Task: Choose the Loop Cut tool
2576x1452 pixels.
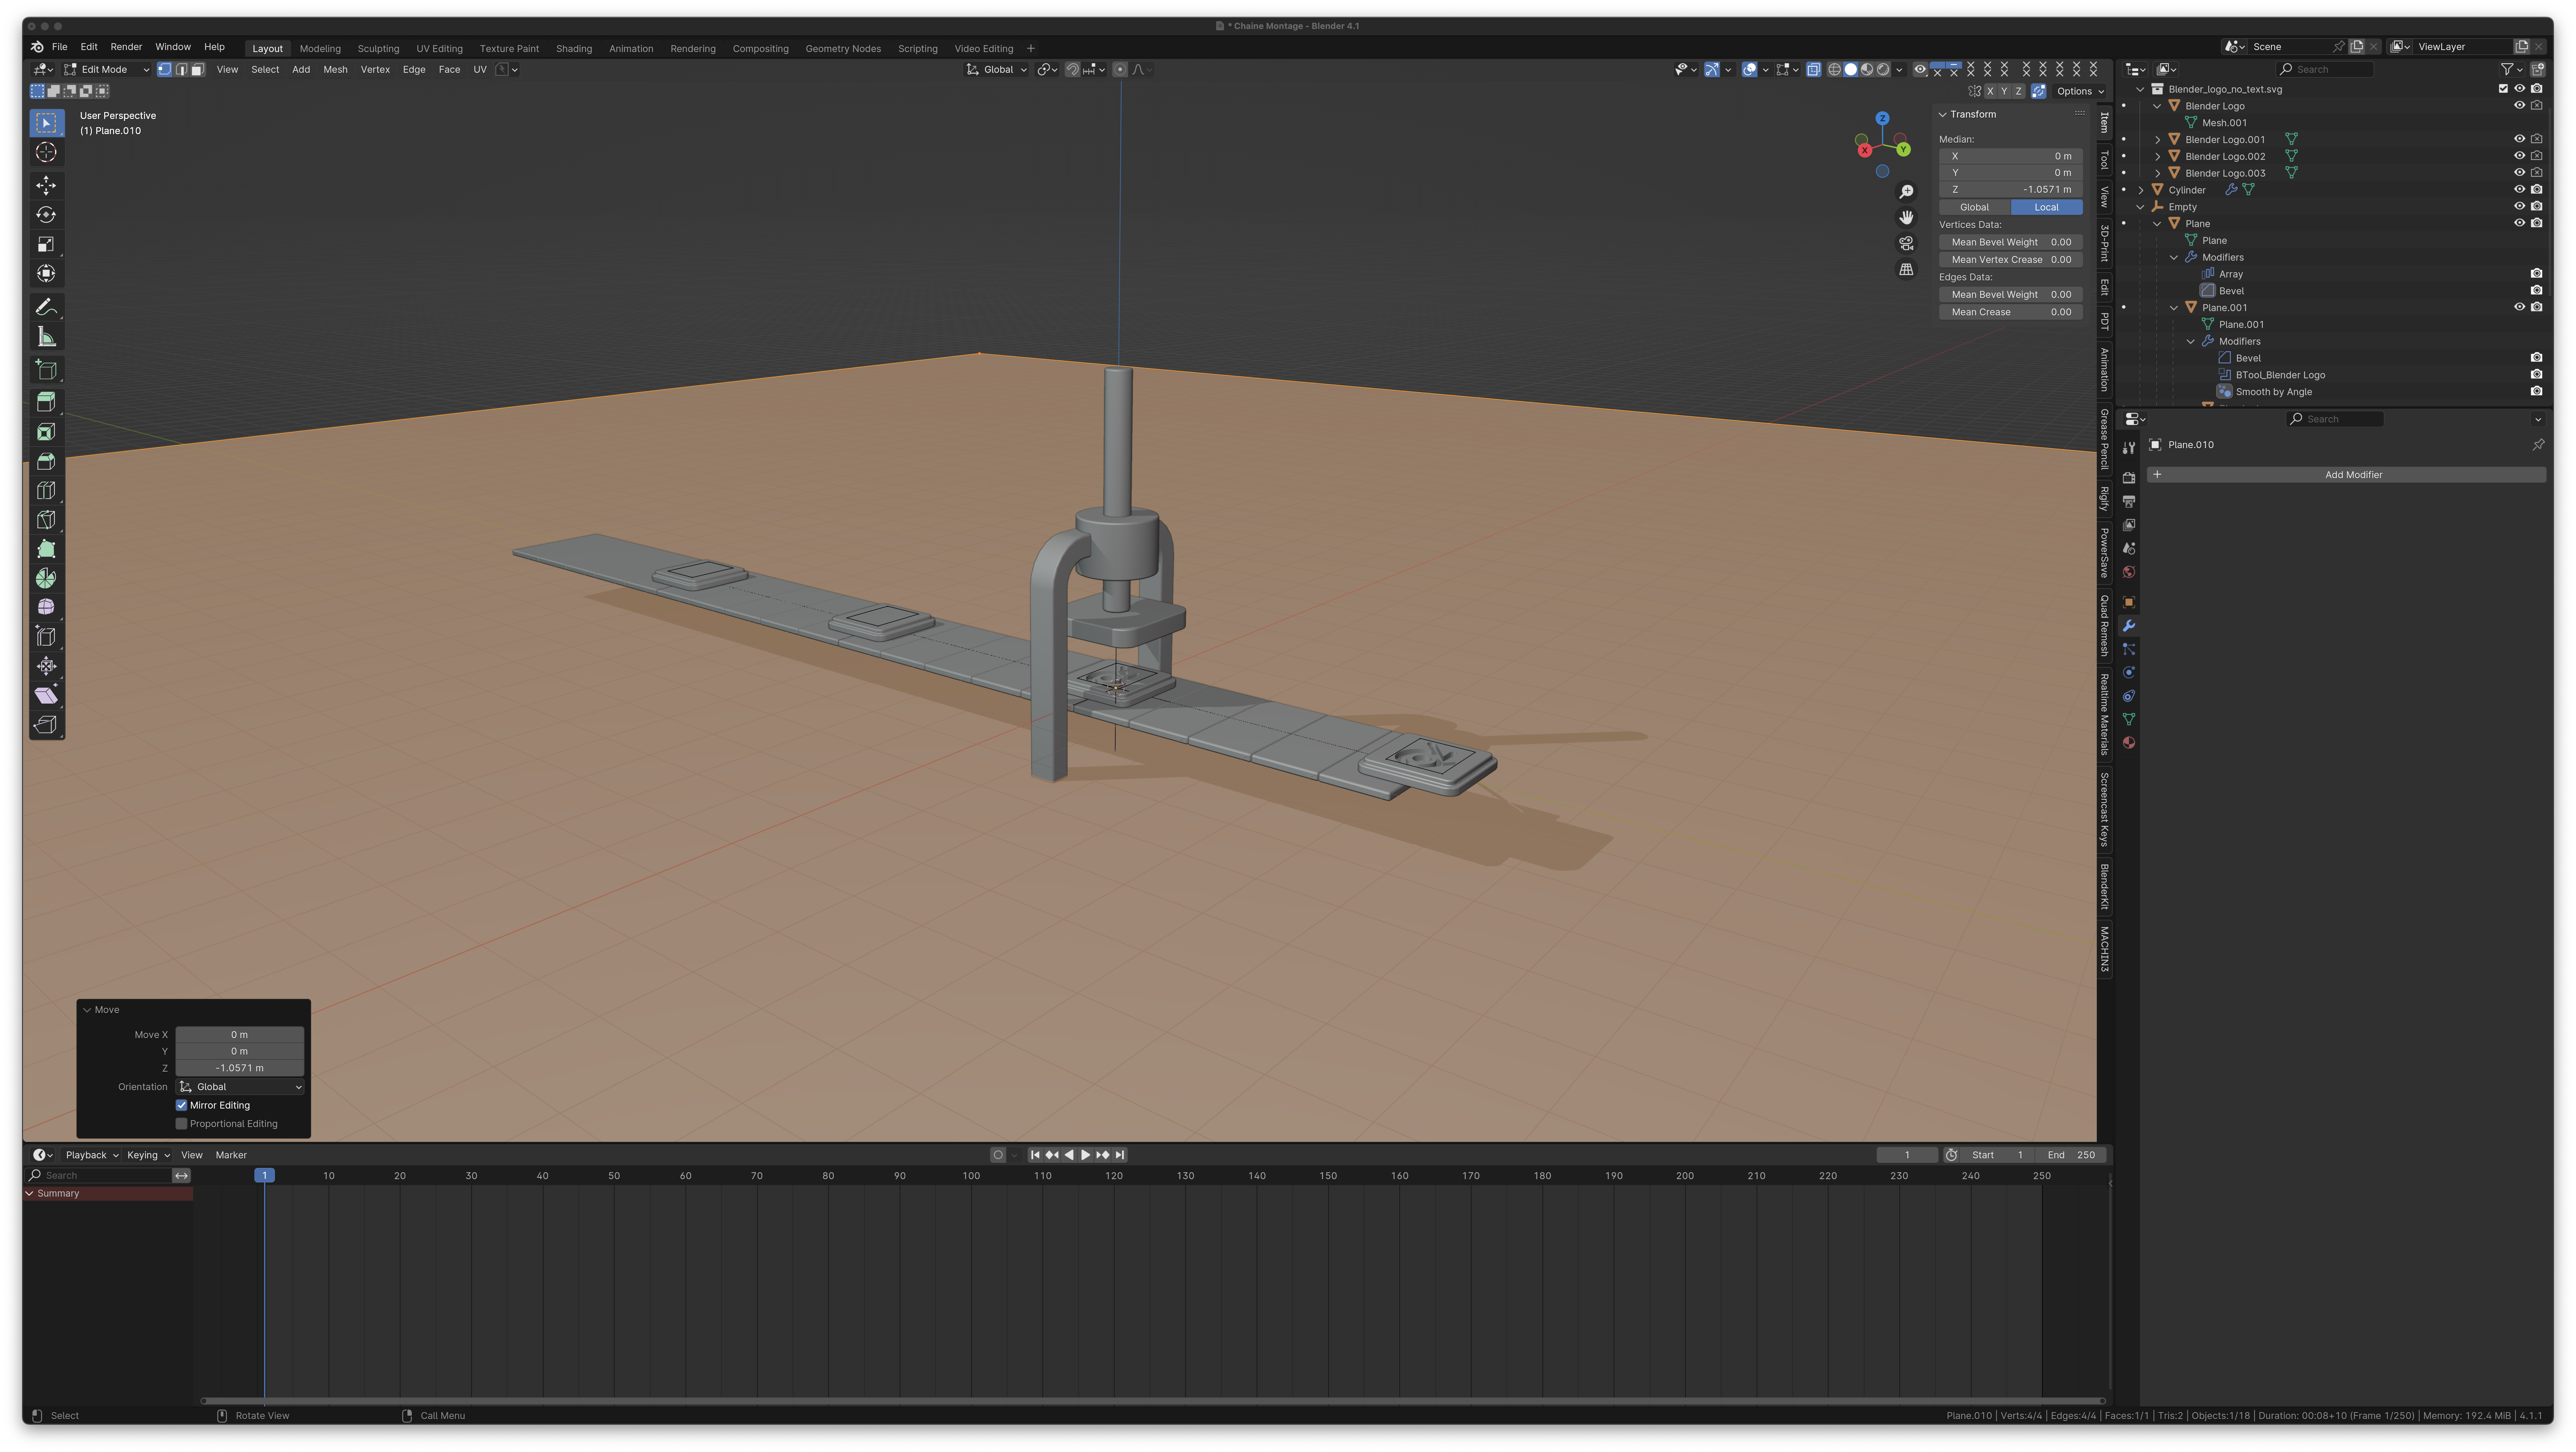Action: tap(46, 490)
